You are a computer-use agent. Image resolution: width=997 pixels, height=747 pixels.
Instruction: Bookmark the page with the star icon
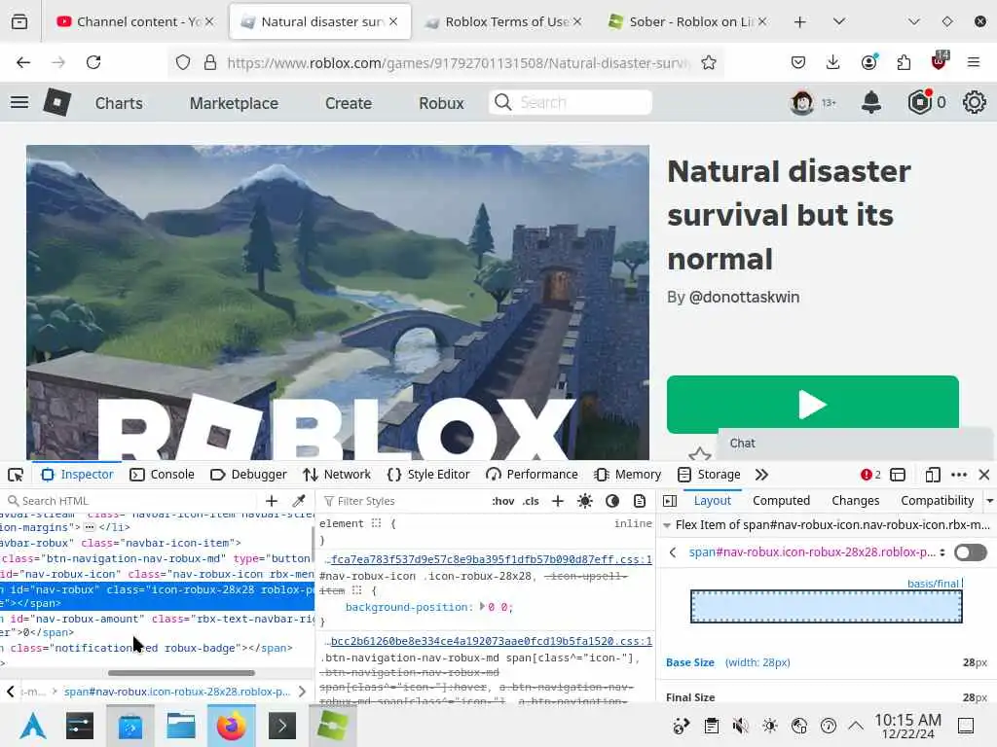pos(709,62)
